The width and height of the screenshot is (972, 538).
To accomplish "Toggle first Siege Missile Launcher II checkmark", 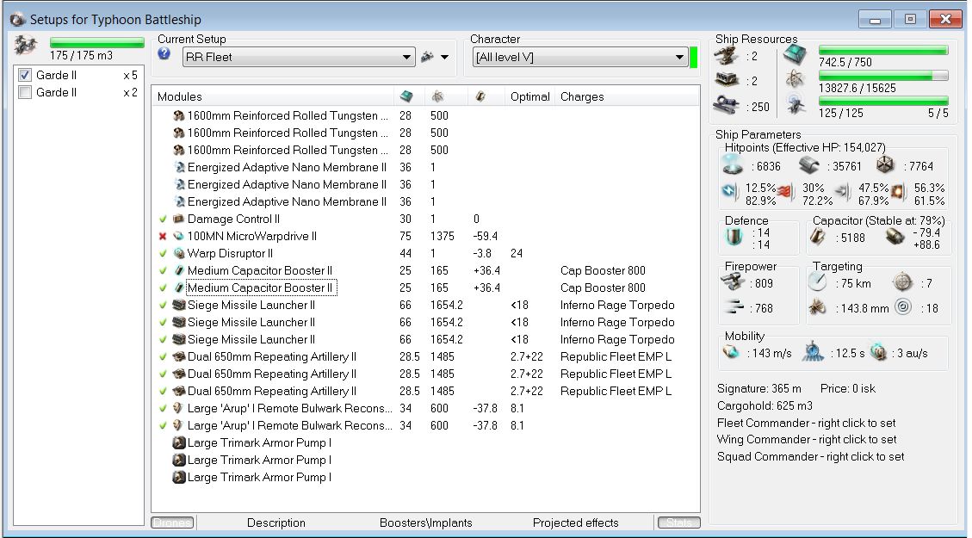I will coord(163,305).
